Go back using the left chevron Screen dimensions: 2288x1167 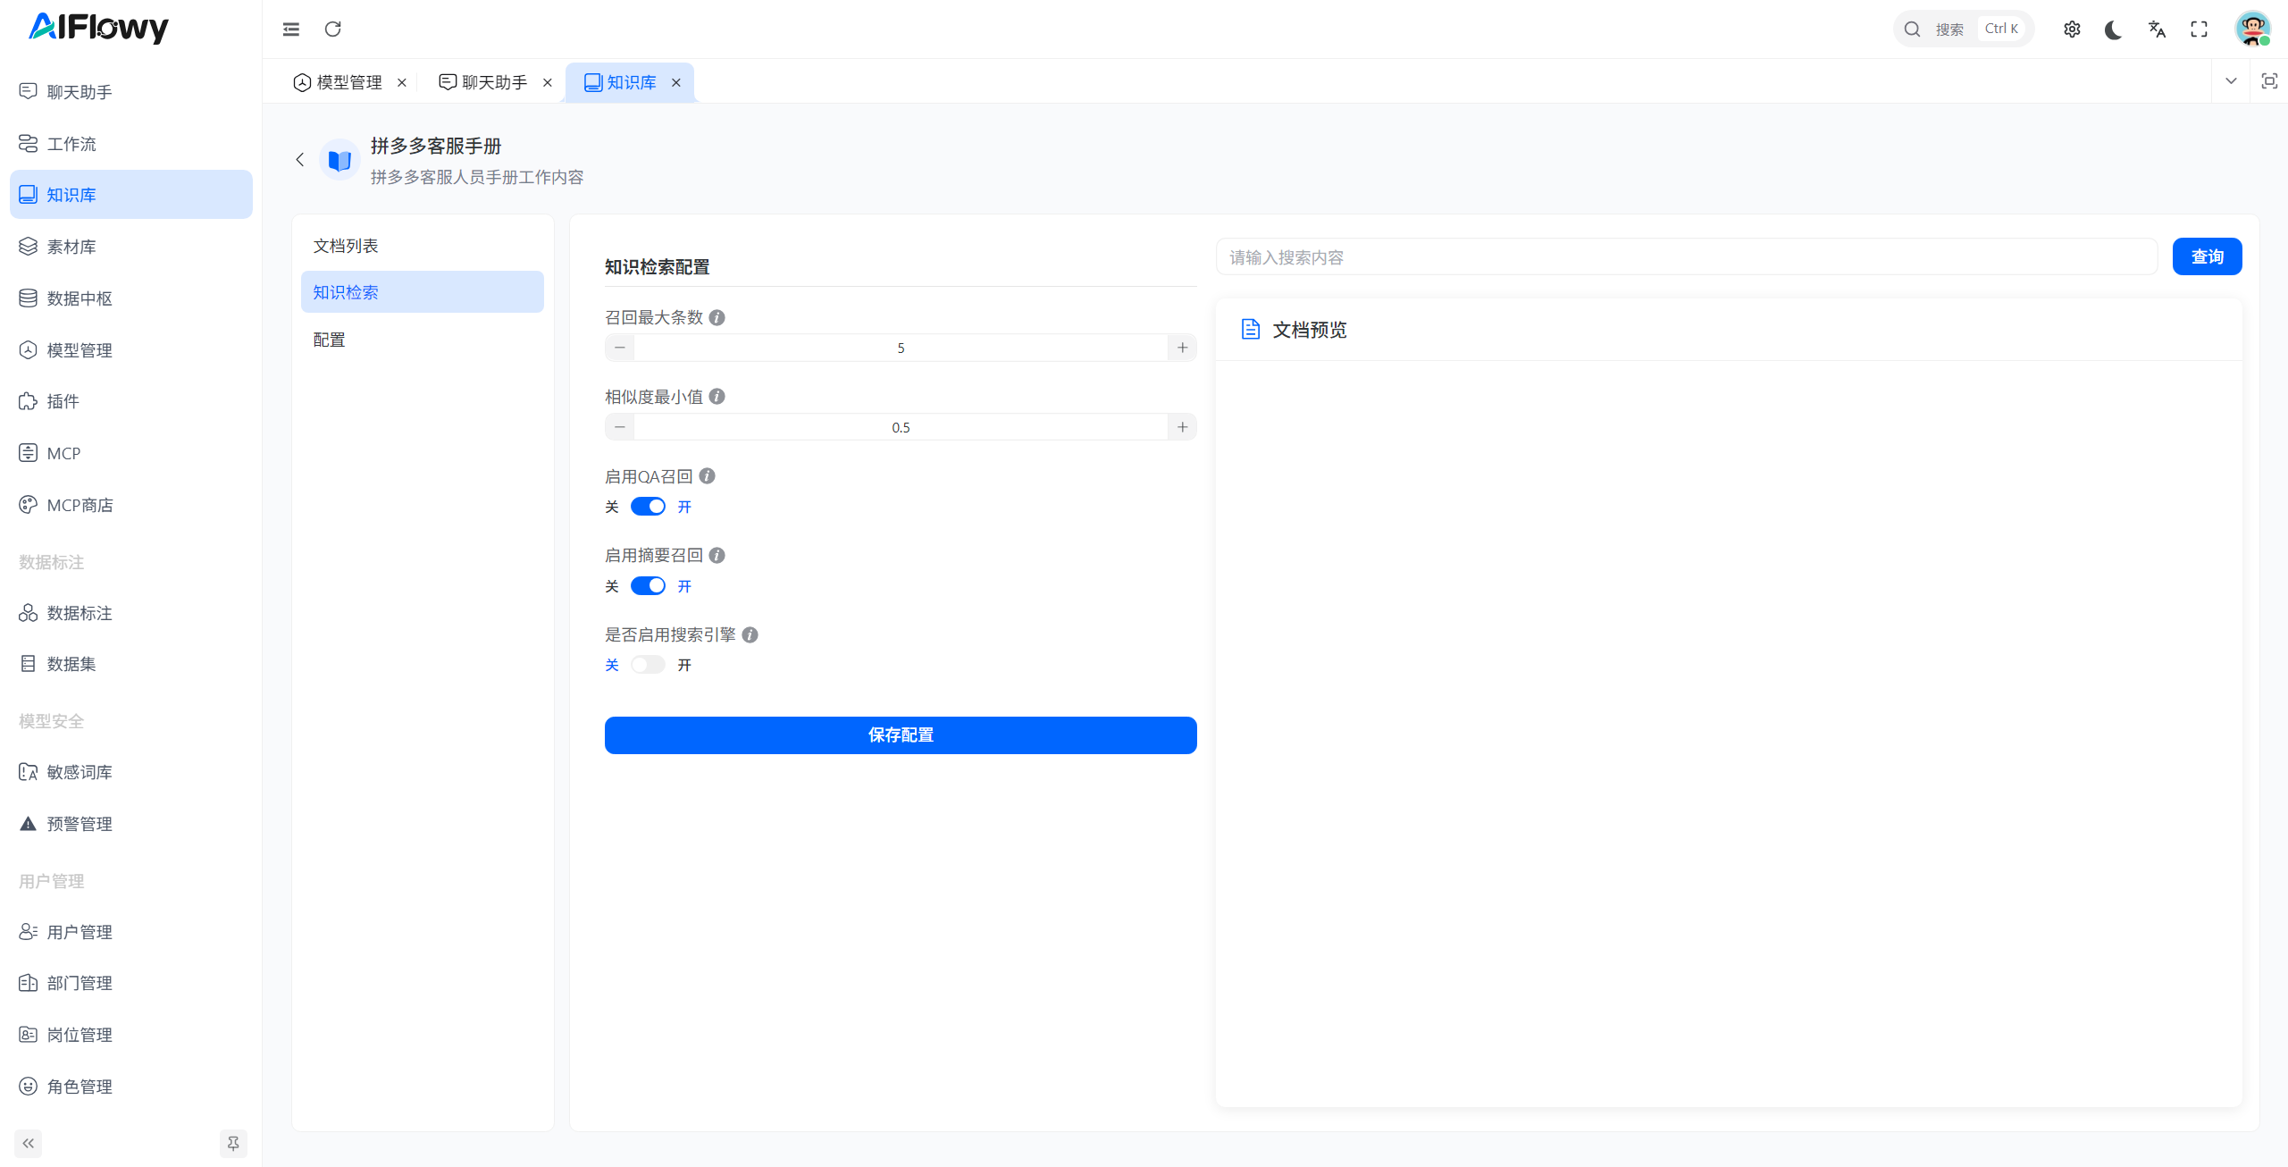coord(300,160)
